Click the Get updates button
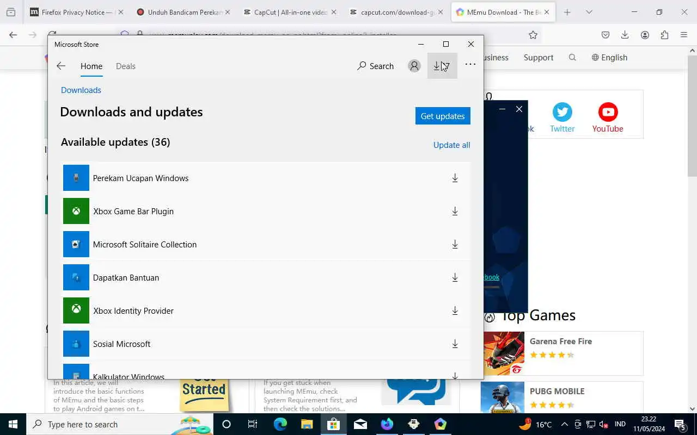Screen dimensions: 697x435 (443, 116)
